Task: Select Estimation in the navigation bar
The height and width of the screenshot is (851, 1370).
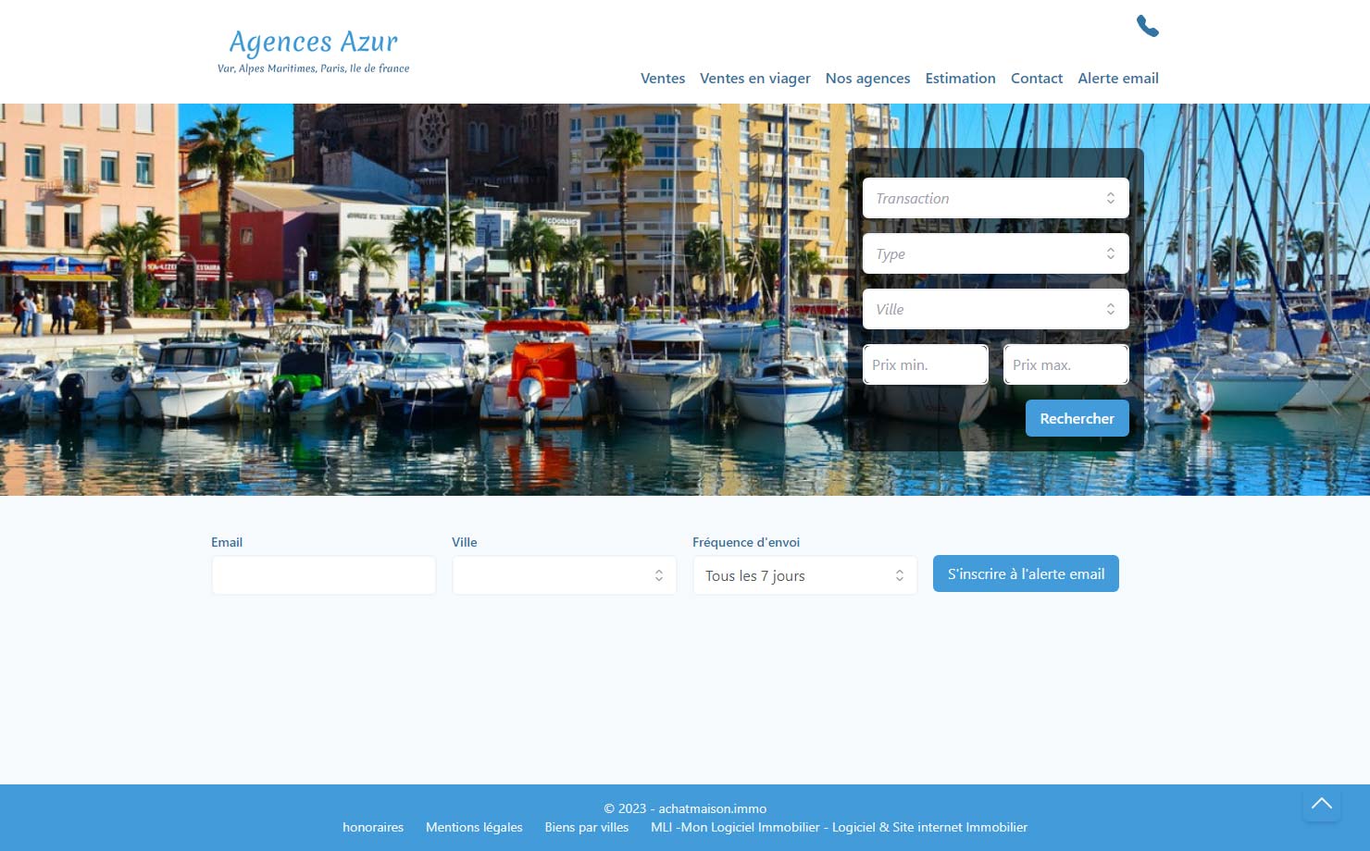Action: tap(961, 79)
